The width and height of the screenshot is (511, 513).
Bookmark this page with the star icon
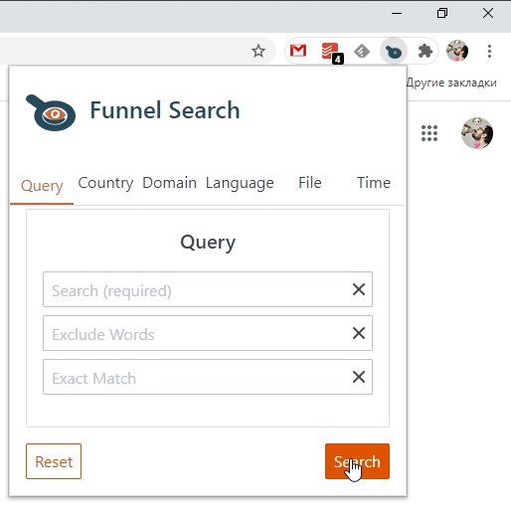pos(258,51)
